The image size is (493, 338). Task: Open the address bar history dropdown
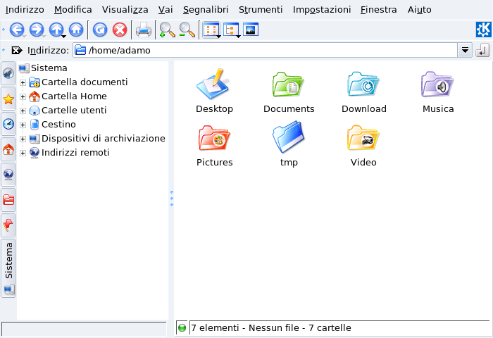point(465,51)
